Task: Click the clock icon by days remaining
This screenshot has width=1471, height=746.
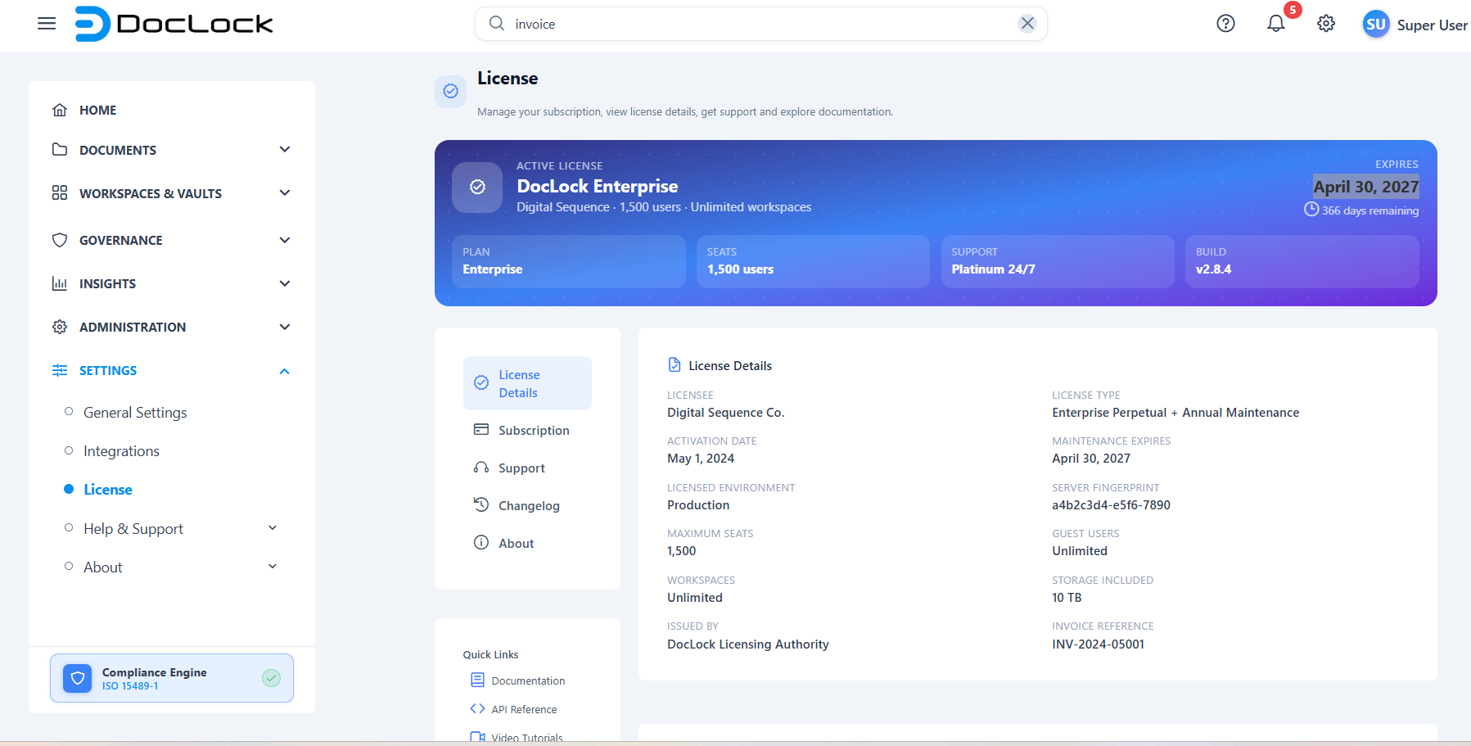Action: coord(1311,210)
